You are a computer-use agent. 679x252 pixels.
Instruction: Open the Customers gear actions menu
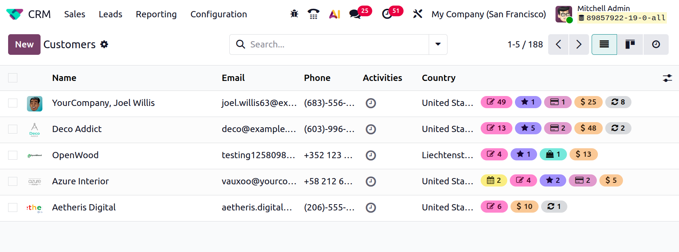104,45
